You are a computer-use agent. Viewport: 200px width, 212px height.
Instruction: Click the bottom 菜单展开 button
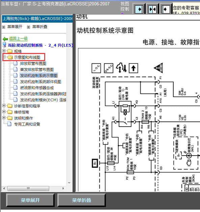(30, 200)
